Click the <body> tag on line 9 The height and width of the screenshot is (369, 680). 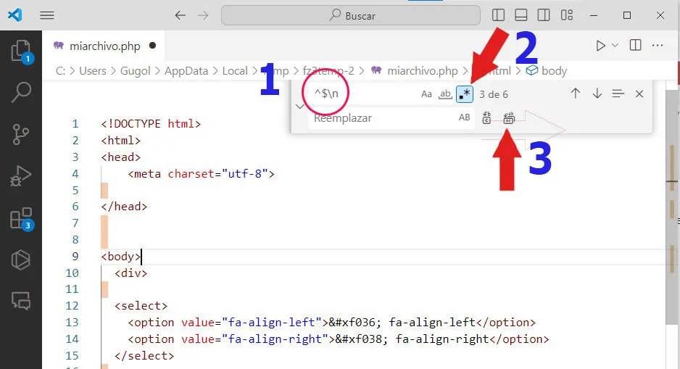(120, 256)
